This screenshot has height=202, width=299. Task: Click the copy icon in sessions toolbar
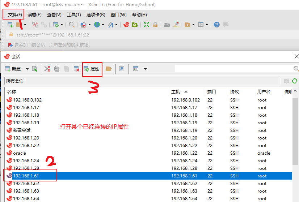click(56, 69)
